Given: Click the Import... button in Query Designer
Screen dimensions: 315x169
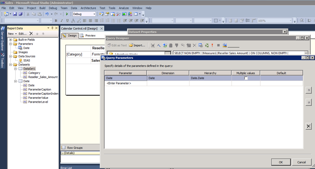Looking at the screenshot, I should tap(137, 45).
